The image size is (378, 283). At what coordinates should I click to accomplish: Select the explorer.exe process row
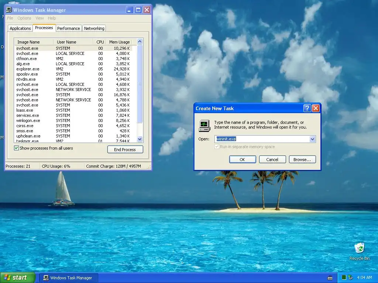coord(73,69)
